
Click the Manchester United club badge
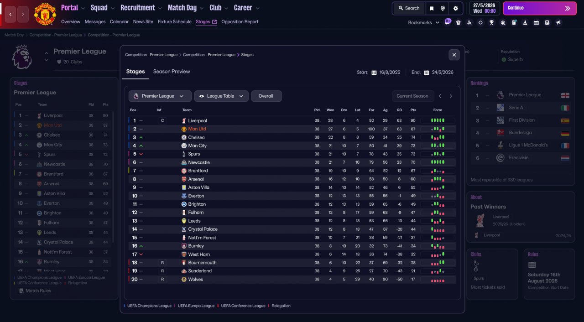45,15
